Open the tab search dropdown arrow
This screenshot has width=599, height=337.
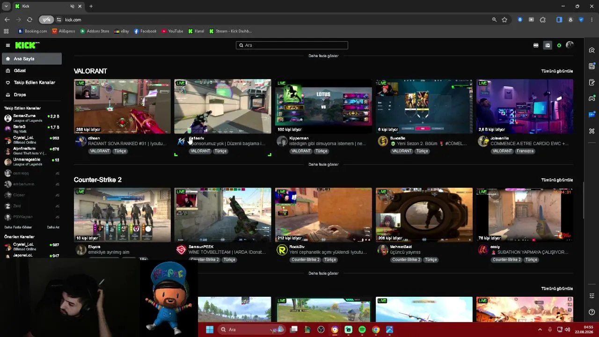coord(6,6)
